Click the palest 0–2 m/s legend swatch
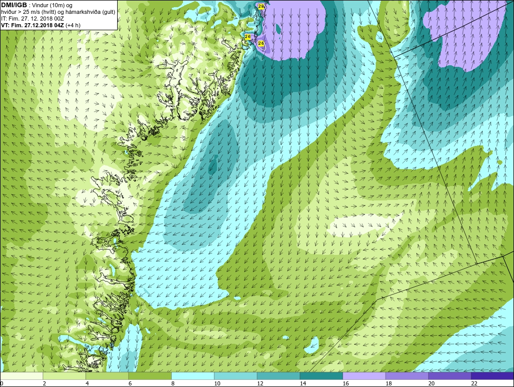514x387 pixels. [x=22, y=376]
